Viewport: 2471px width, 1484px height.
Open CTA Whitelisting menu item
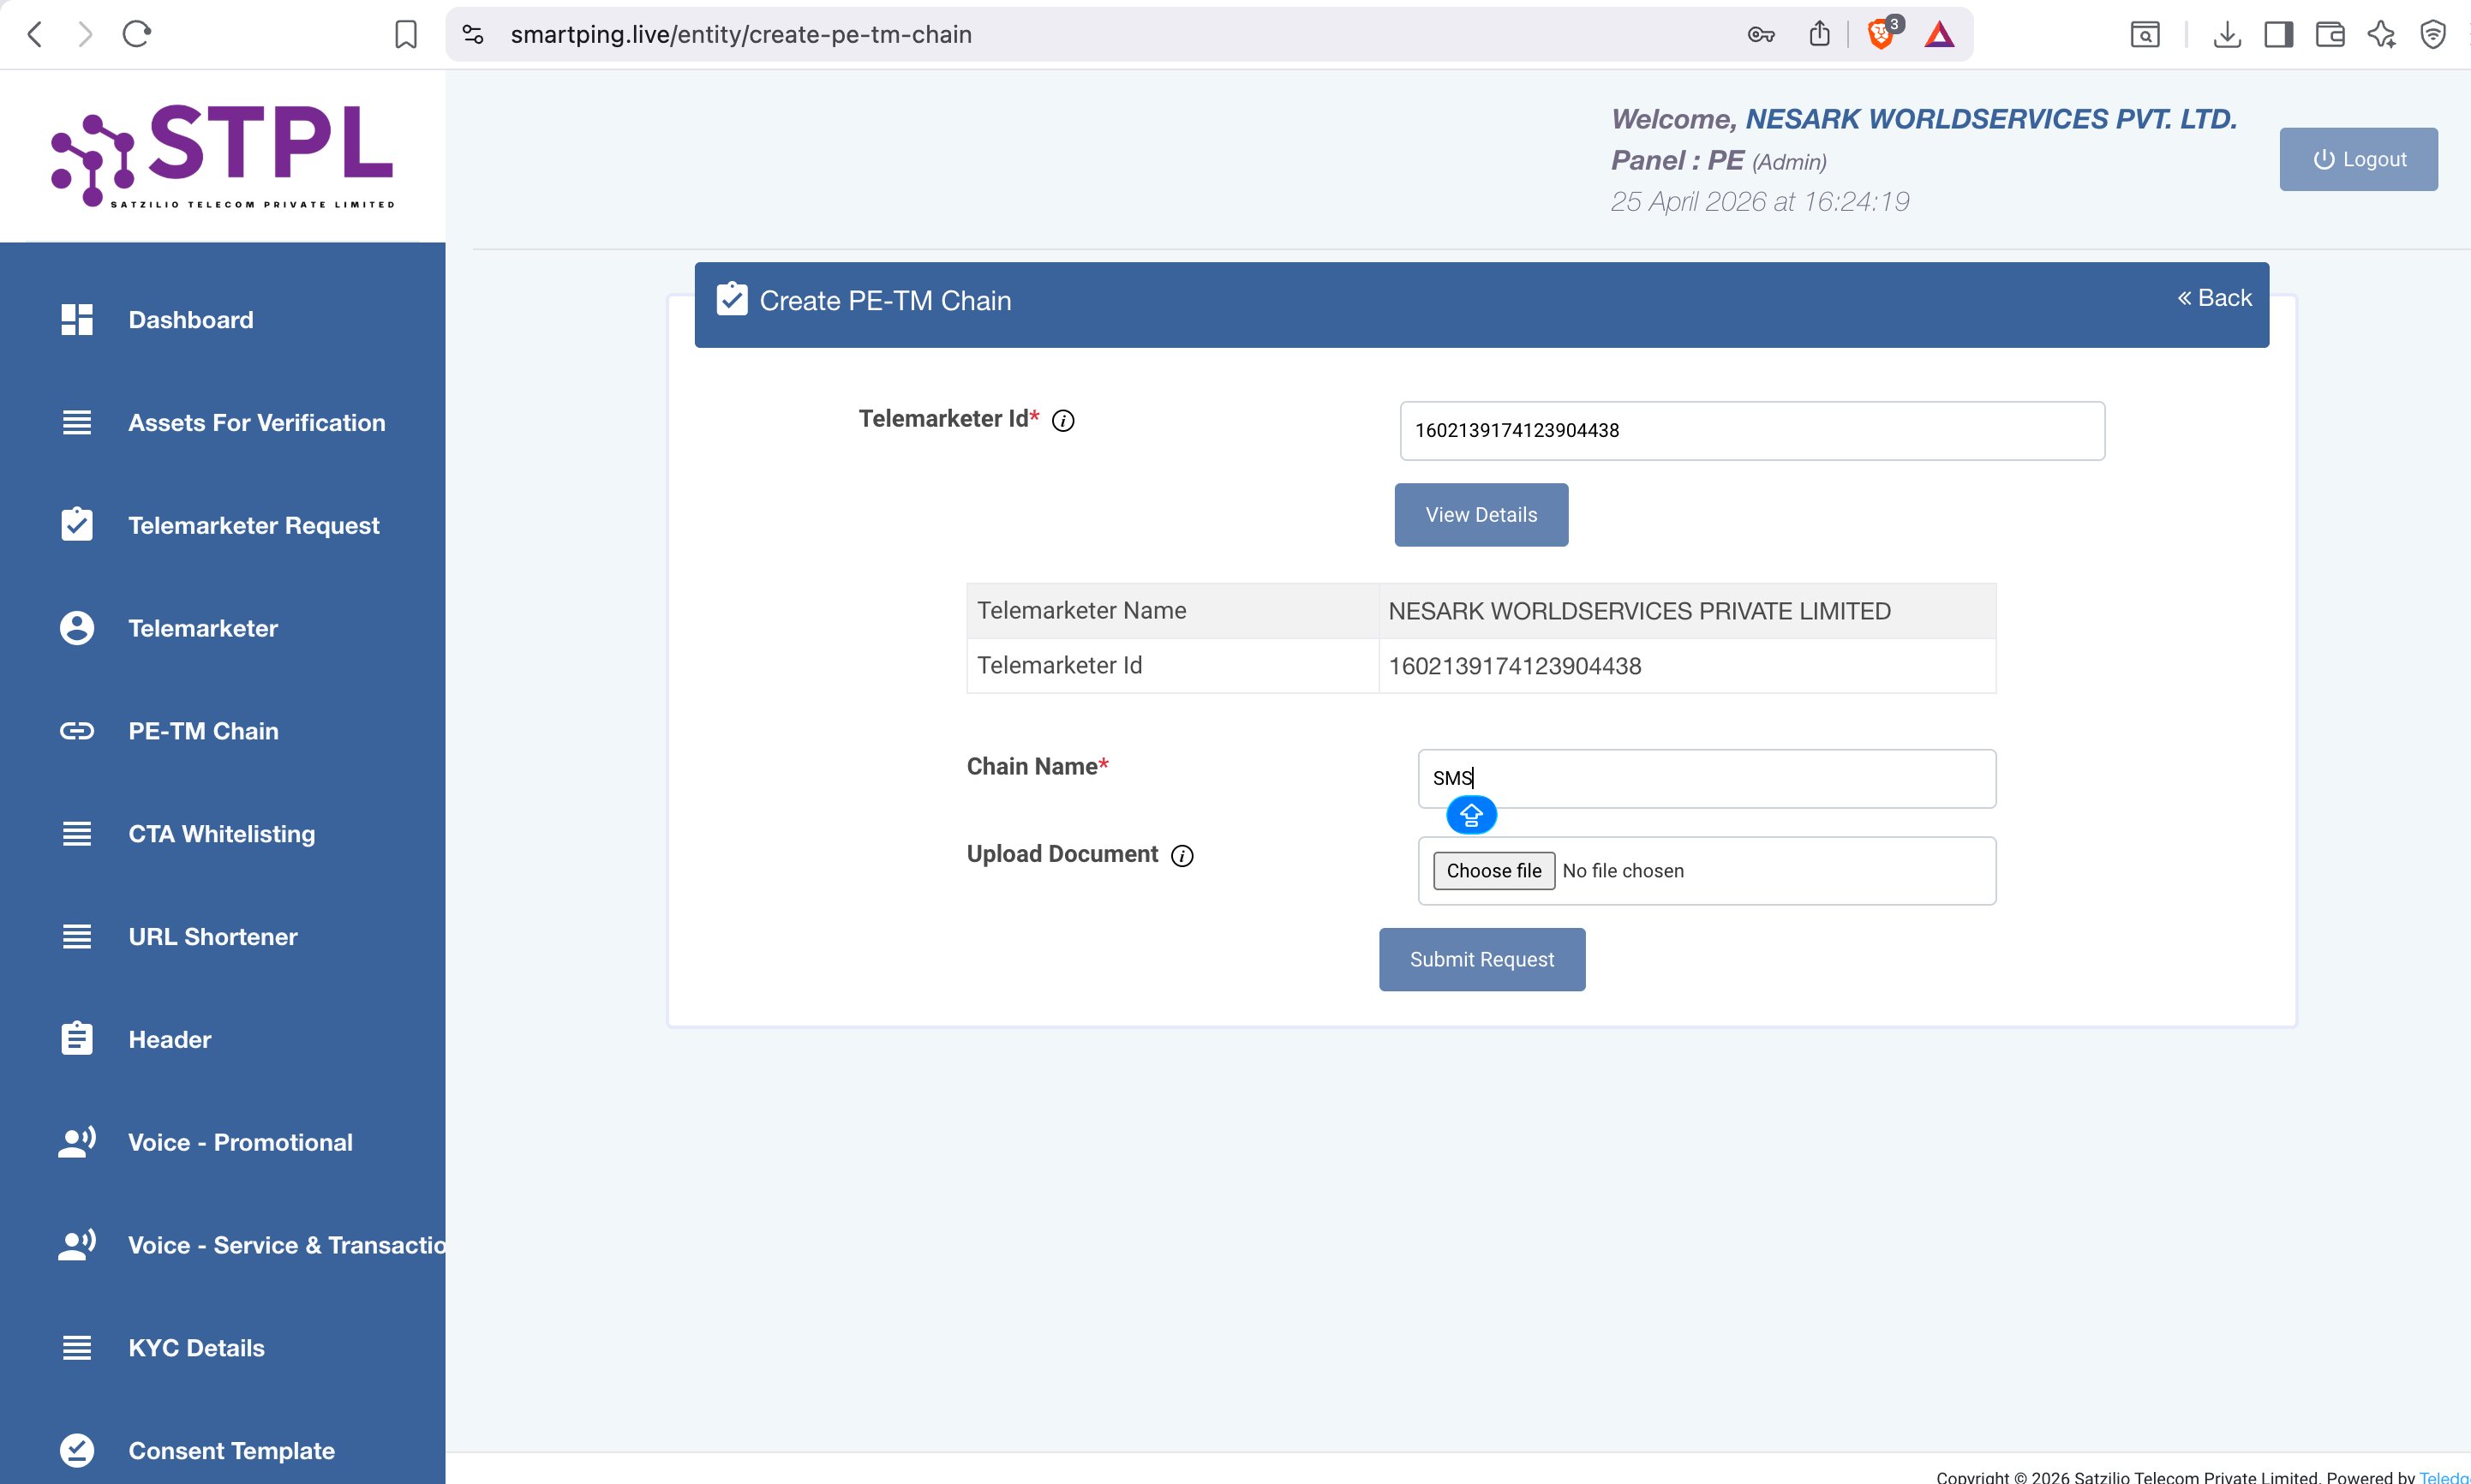[222, 834]
